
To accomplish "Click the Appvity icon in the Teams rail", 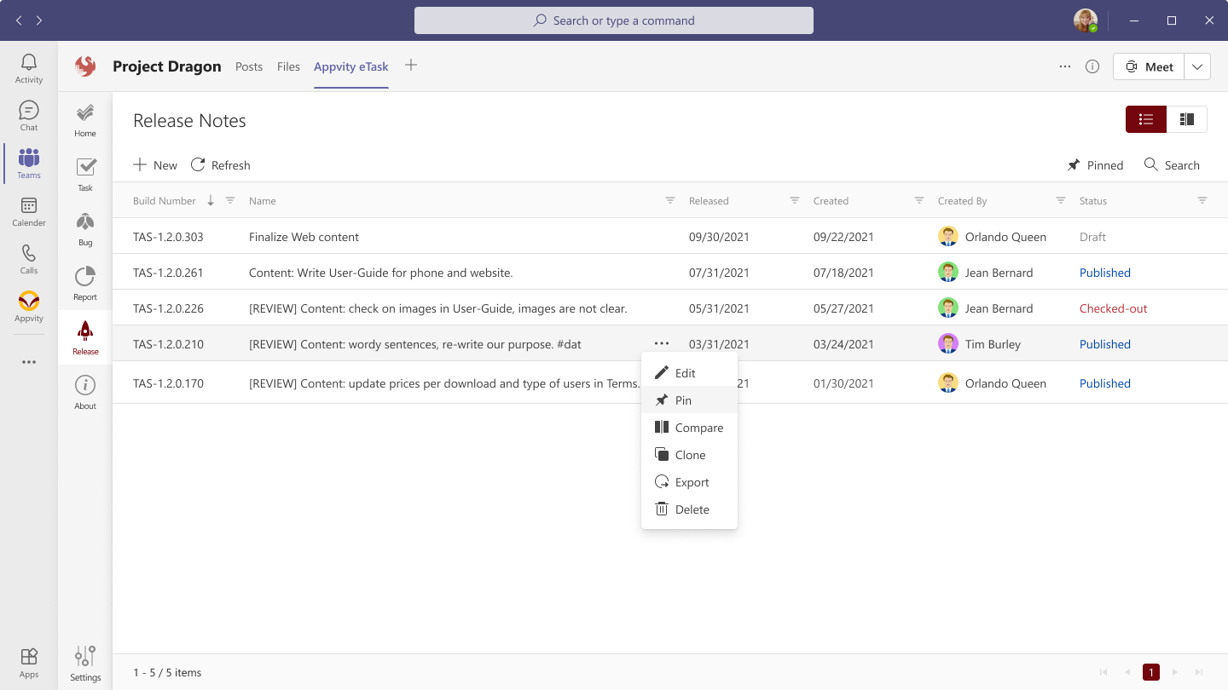I will point(28,307).
